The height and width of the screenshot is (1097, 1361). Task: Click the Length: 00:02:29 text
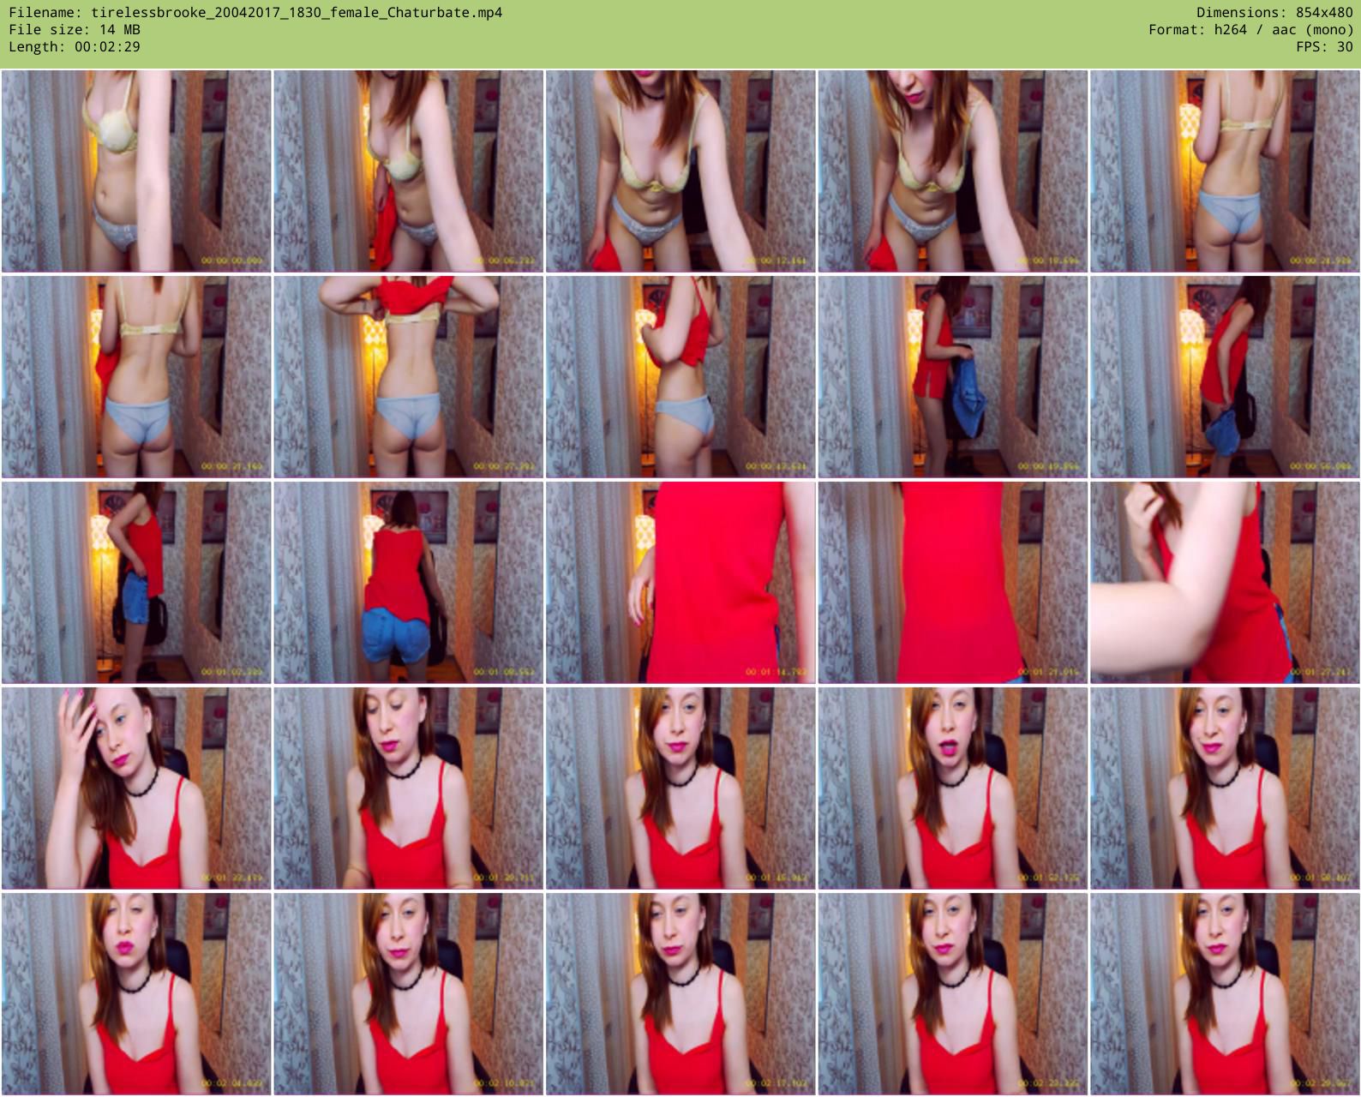pos(75,47)
